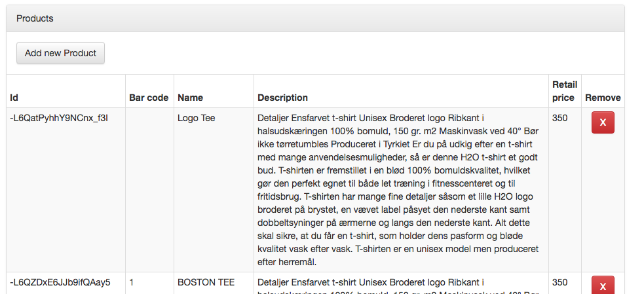Select the Logo Tee name cell

[197, 118]
